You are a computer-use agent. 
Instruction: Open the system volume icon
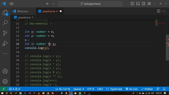click(149, 93)
